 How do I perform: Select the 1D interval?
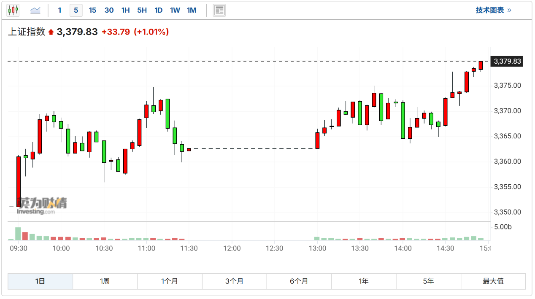[x=158, y=10]
